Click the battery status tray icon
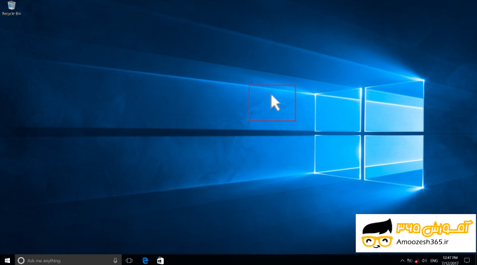The height and width of the screenshot is (265, 477). pos(410,261)
